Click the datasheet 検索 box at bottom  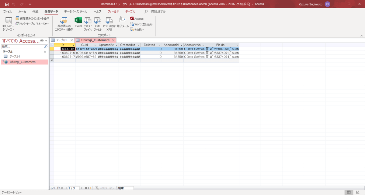[x=125, y=188]
